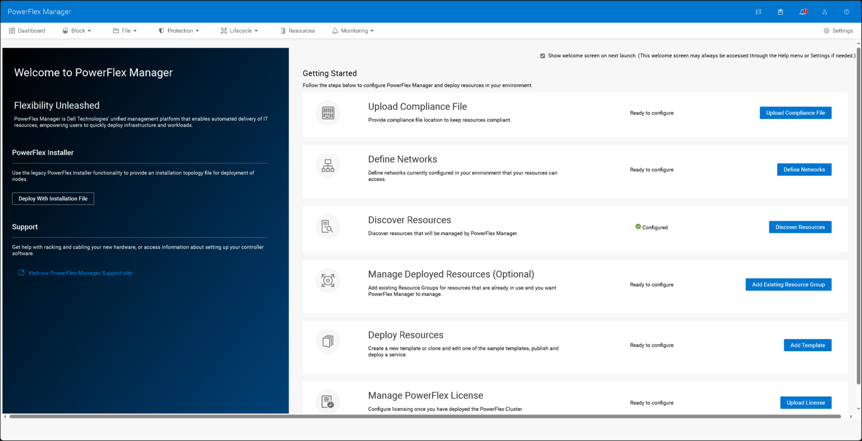Open the Block dropdown menu

(77, 31)
